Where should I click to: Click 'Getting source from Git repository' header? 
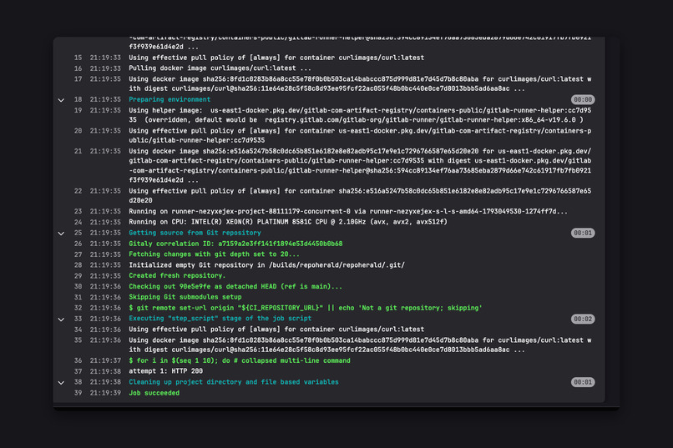[x=195, y=233]
